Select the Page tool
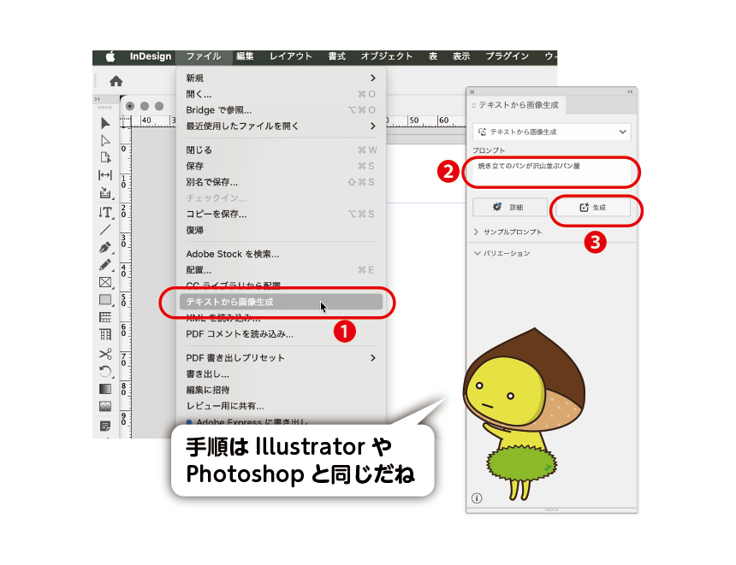Screen dimensions: 736x565 tap(105, 157)
